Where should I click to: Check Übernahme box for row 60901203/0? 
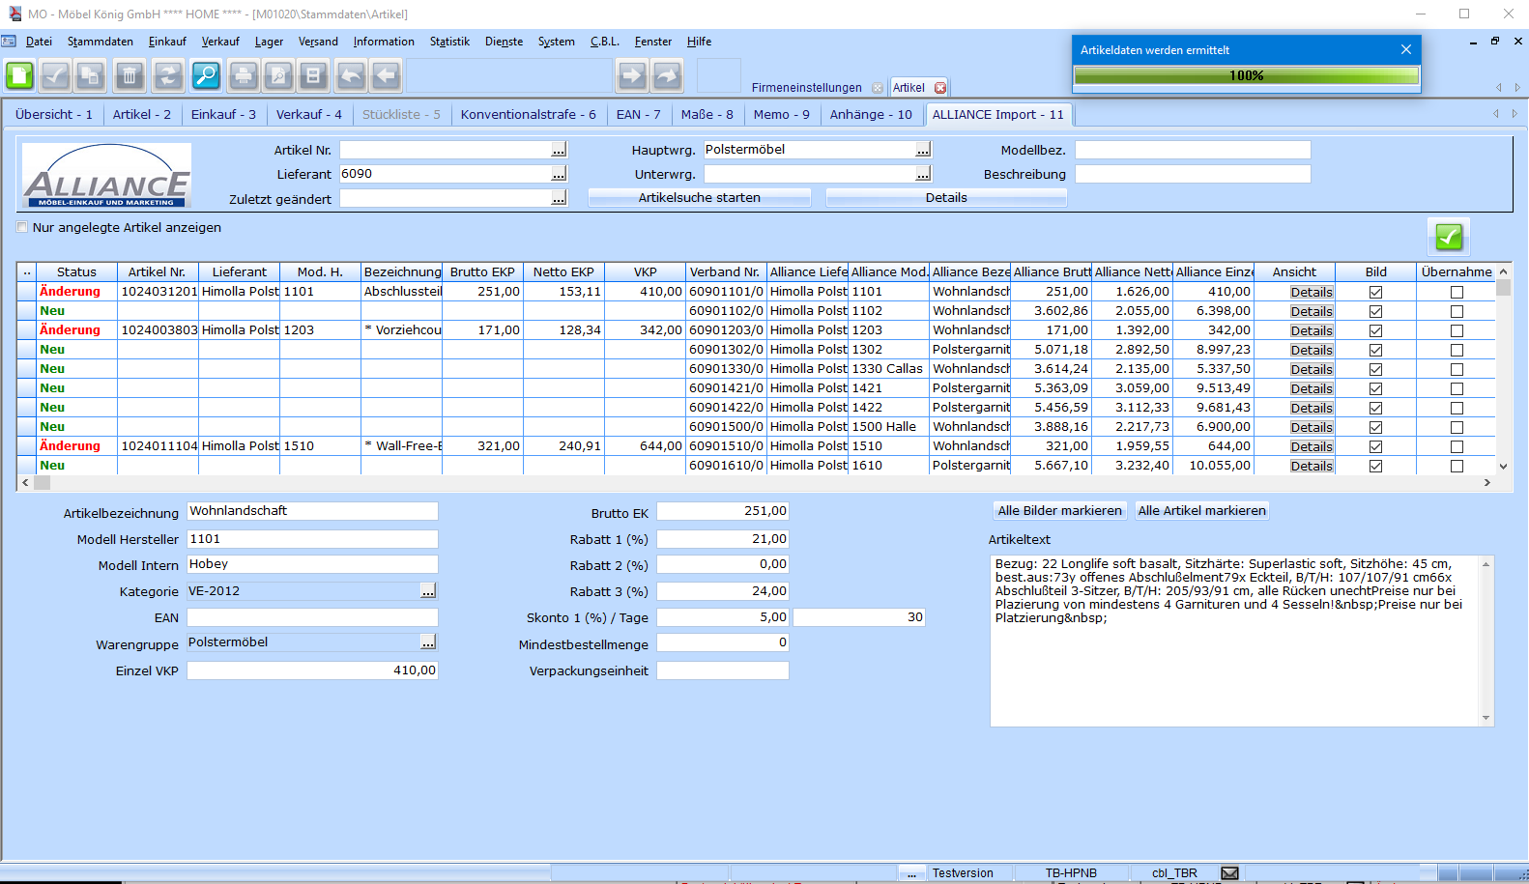tap(1457, 330)
